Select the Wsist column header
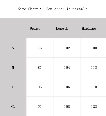This screenshot has width=106, height=116. pyautogui.click(x=35, y=29)
